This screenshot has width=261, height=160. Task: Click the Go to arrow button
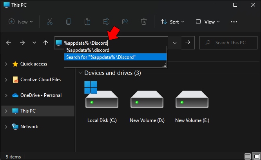[188, 42]
